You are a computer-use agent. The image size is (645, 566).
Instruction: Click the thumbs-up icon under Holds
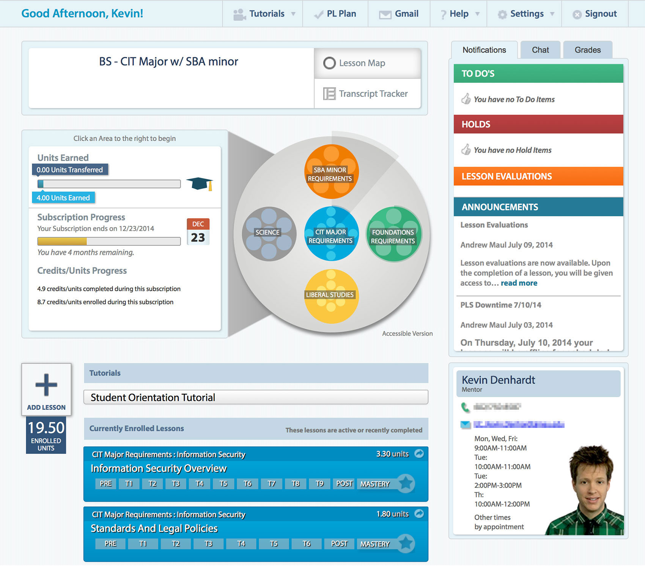pos(466,149)
